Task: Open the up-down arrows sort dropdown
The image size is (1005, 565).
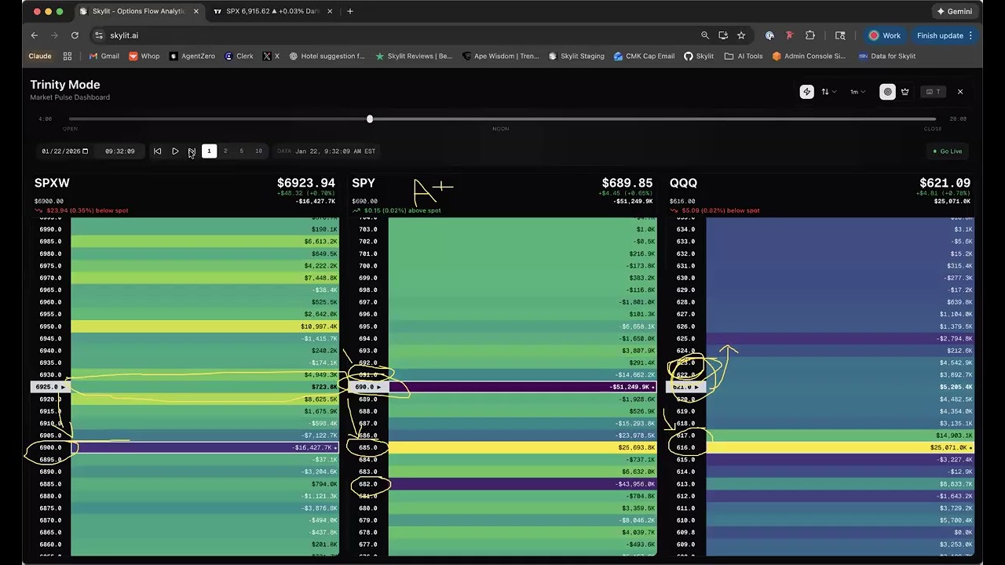Action: pos(828,92)
